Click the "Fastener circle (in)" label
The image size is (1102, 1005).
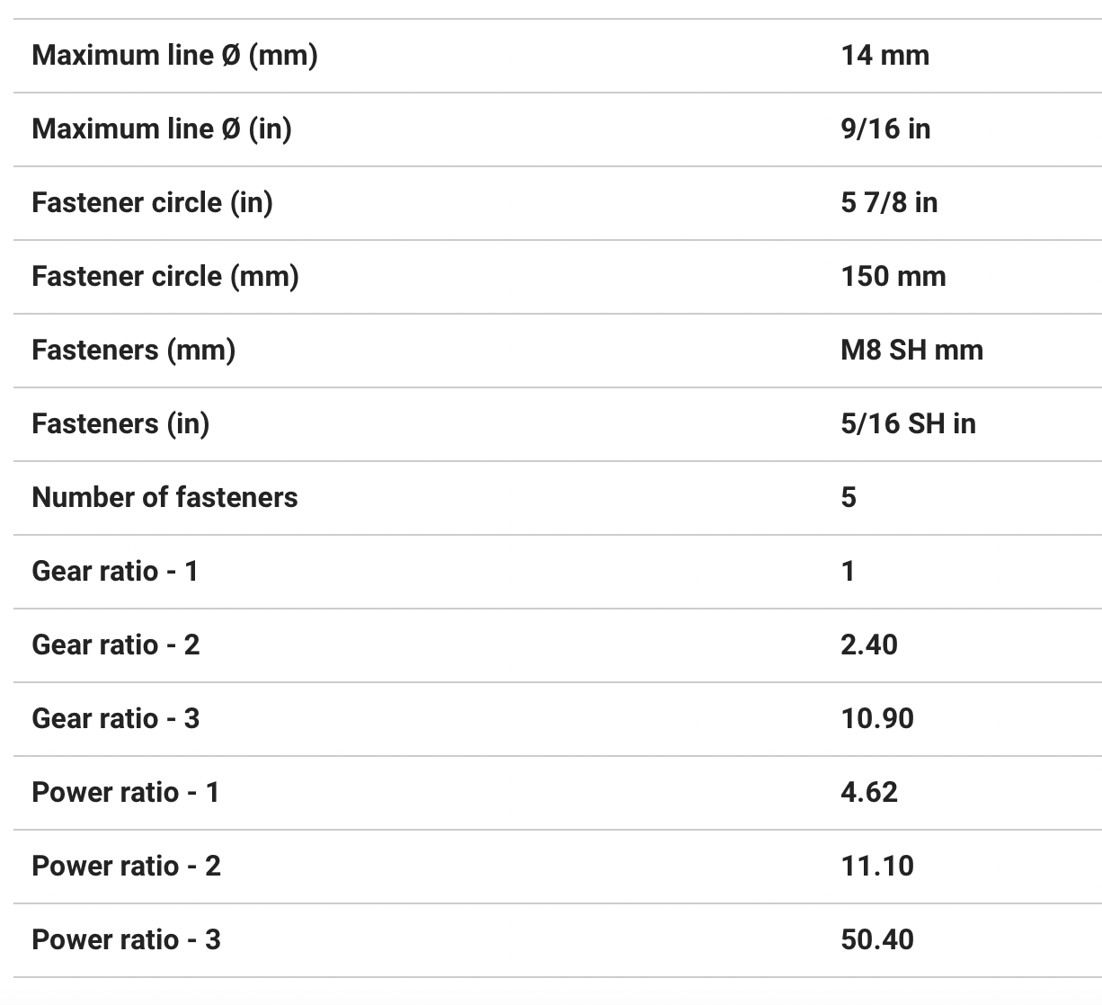tap(152, 203)
